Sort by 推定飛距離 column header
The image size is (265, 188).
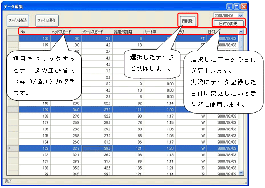tap(128, 32)
